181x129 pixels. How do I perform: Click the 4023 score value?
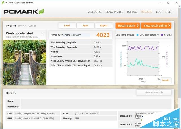(x=103, y=35)
